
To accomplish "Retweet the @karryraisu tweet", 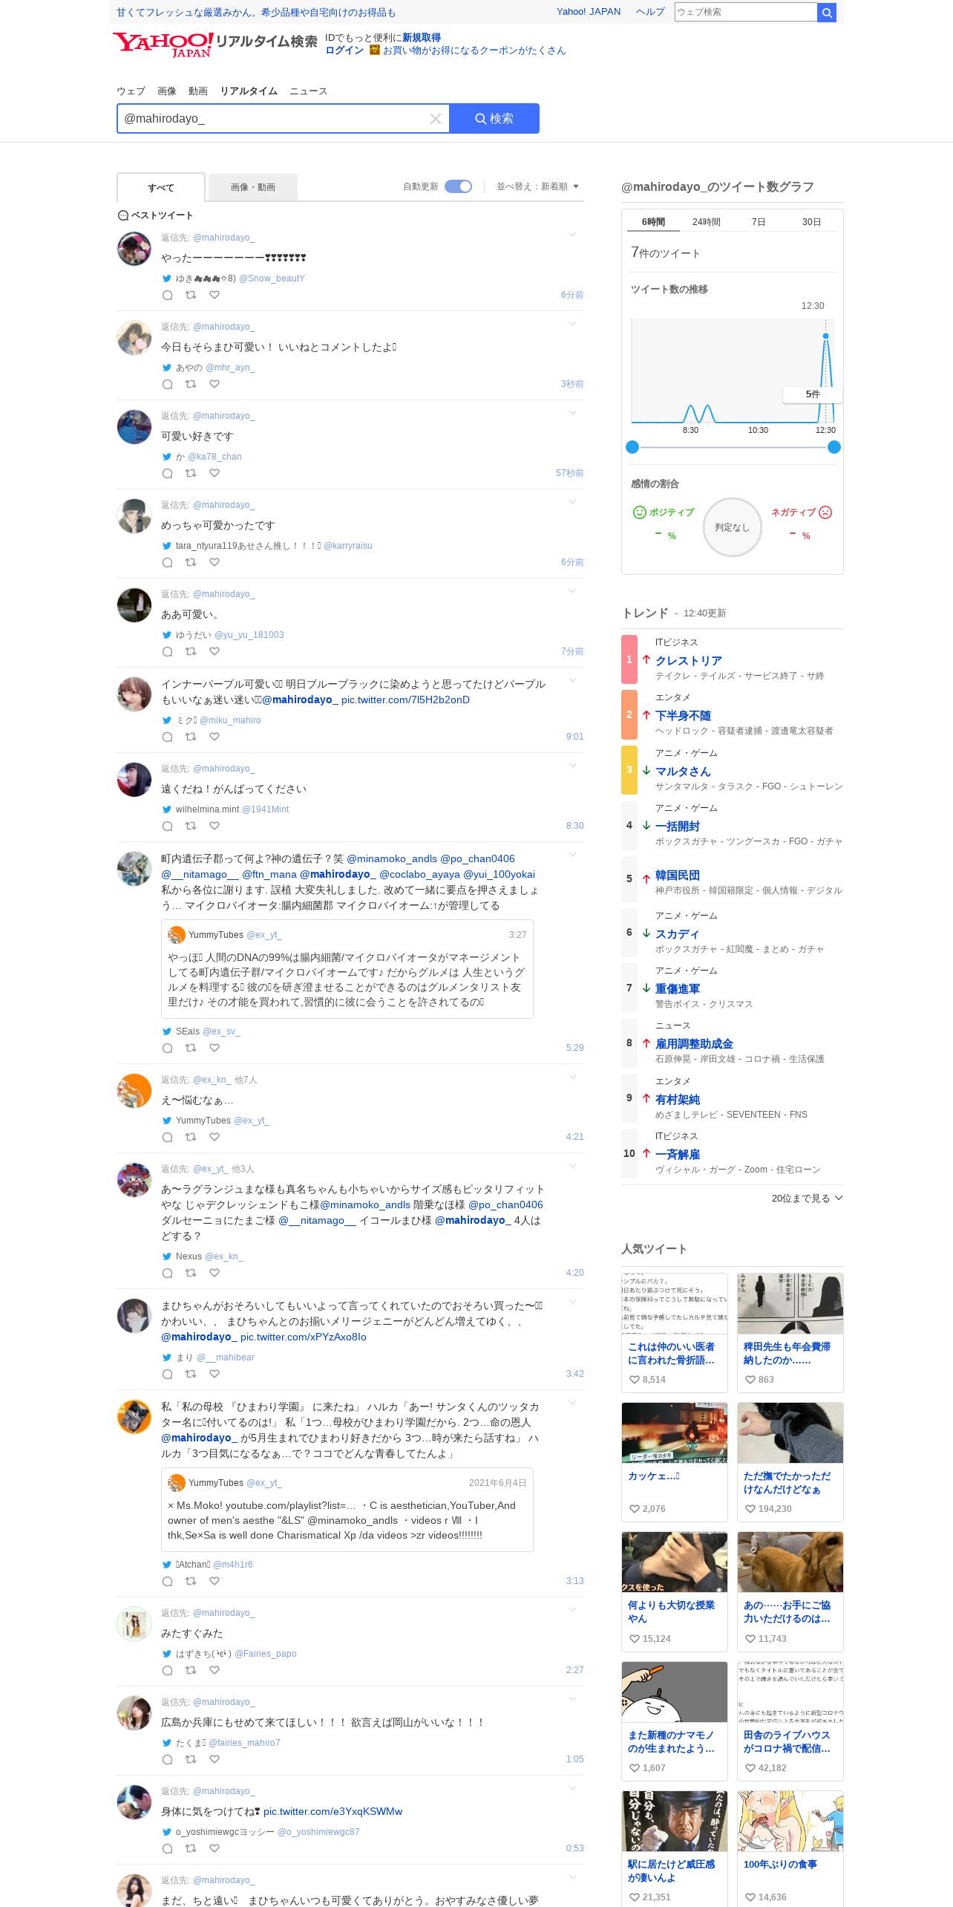I will coord(191,562).
